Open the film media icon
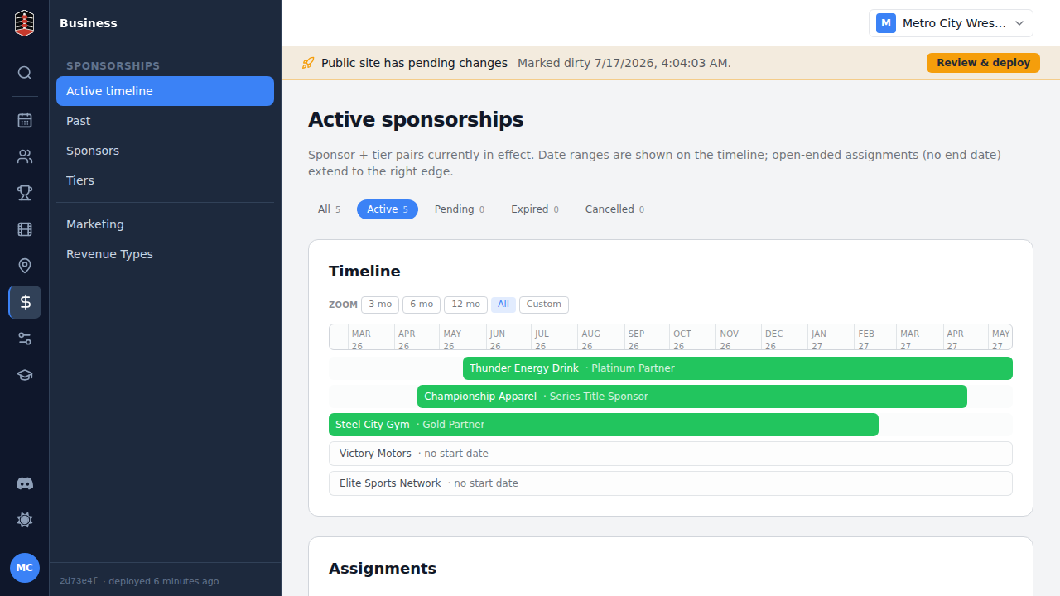The height and width of the screenshot is (596, 1060). (25, 229)
